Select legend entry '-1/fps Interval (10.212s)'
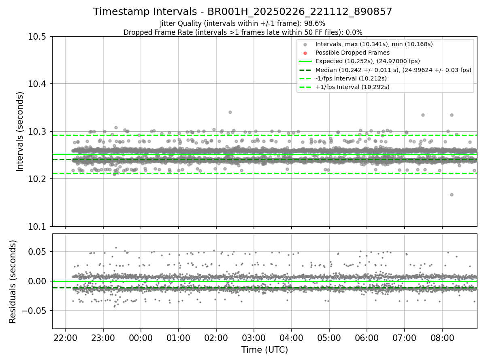The width and height of the screenshot is (486, 364). pyautogui.click(x=351, y=78)
